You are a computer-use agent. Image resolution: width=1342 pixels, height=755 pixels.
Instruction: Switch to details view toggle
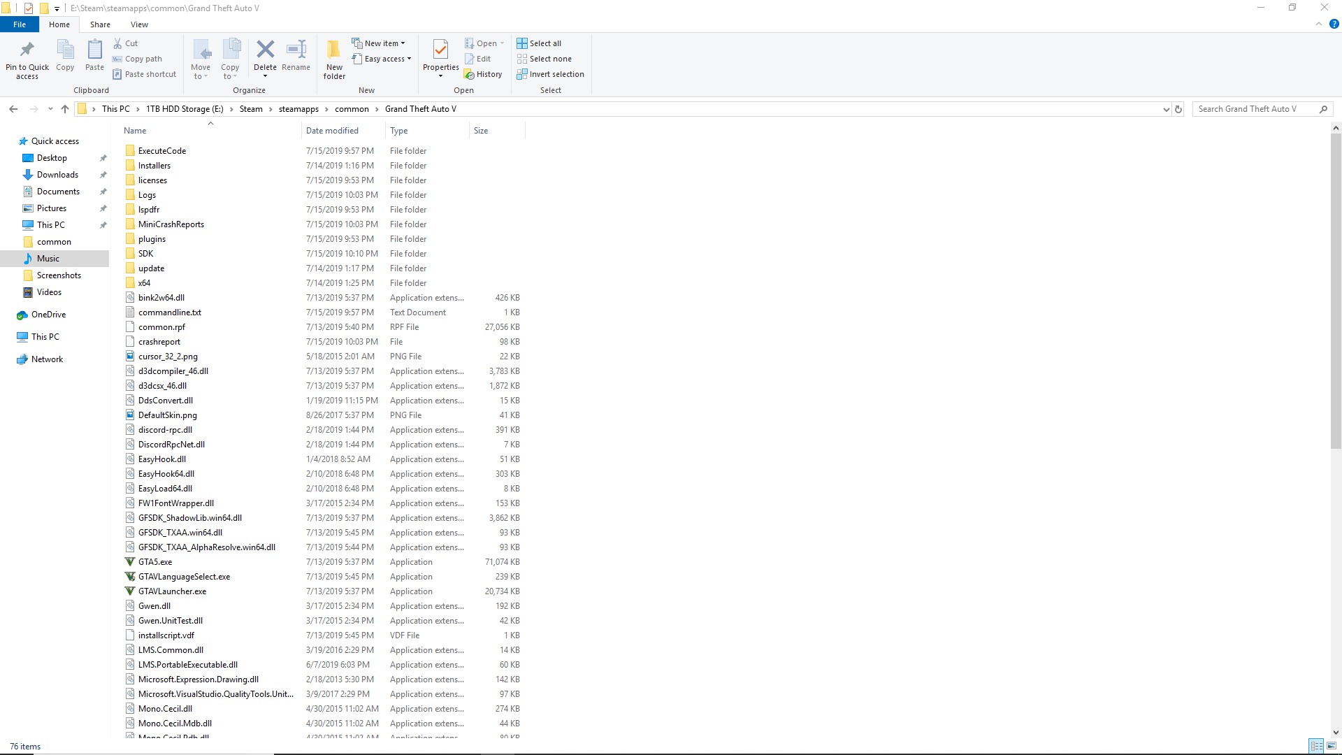(x=1316, y=746)
